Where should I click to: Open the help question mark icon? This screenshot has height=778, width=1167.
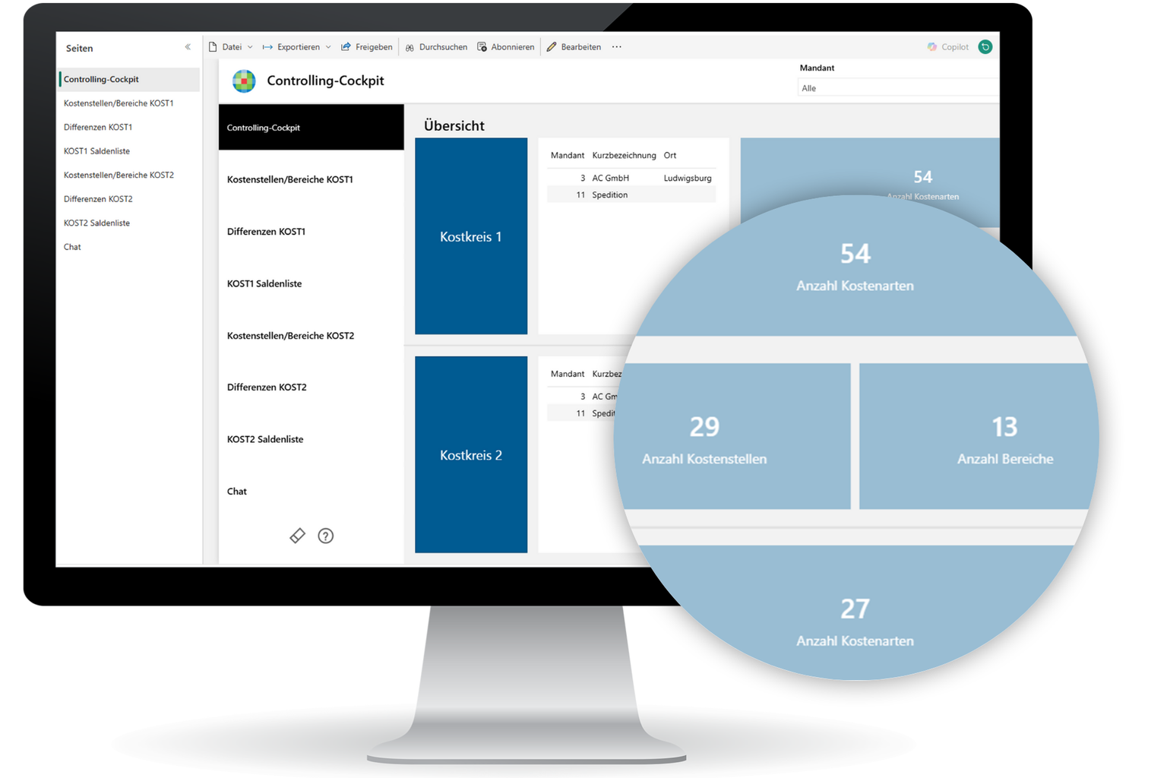point(326,536)
